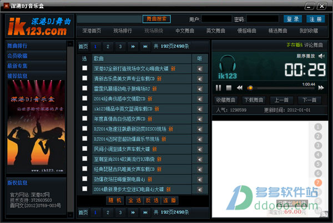Open the 英文舞曲 tab
This screenshot has height=223, width=333.
[216, 31]
